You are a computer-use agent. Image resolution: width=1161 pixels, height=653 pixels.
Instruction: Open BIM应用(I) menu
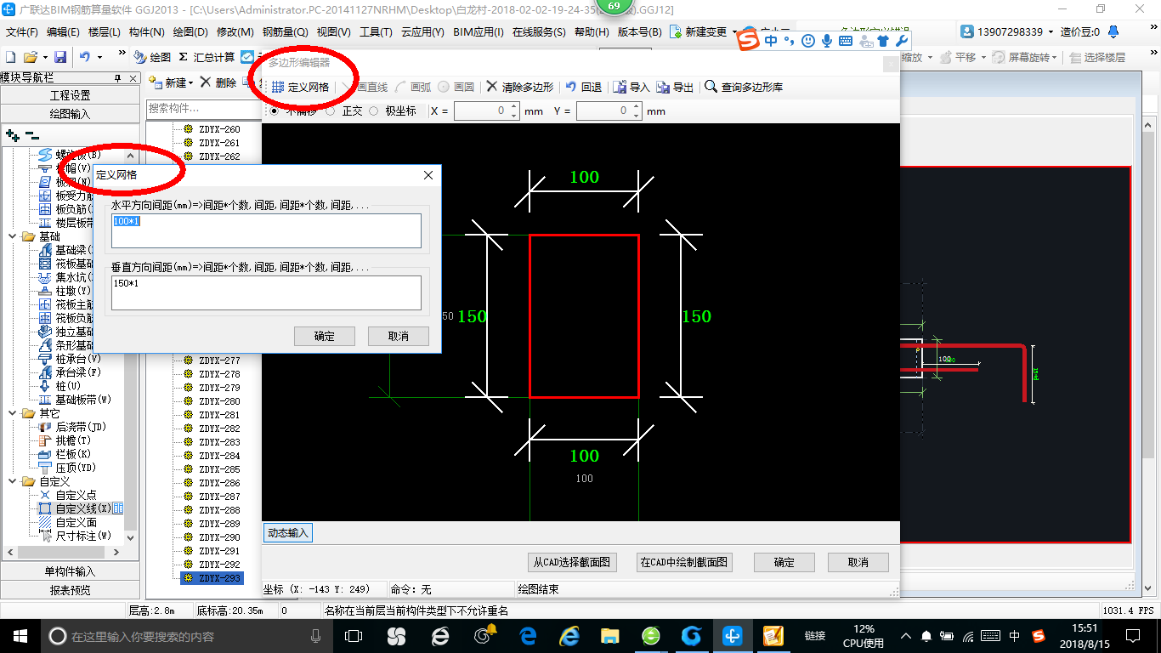click(x=478, y=32)
